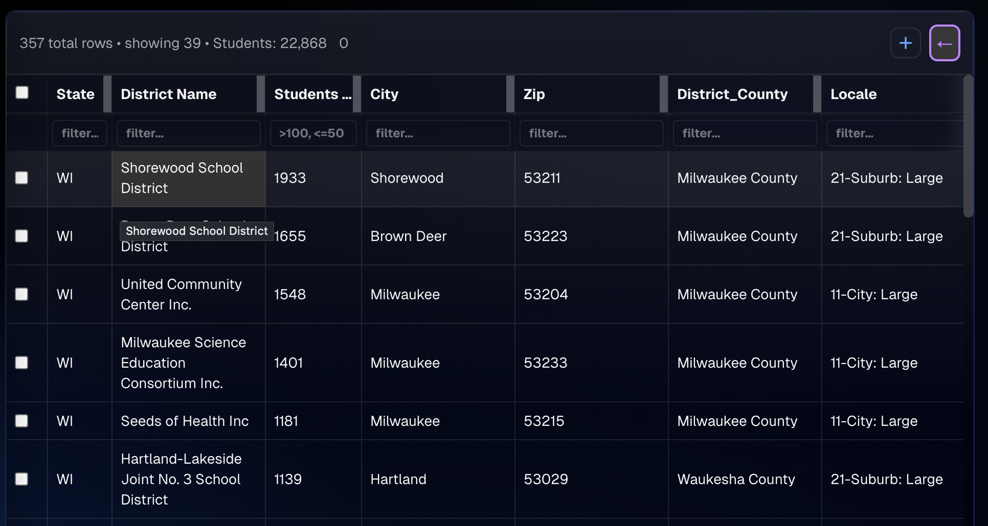Check the Hartland-Lakeside row checkbox
Image resolution: width=988 pixels, height=526 pixels.
pos(22,479)
